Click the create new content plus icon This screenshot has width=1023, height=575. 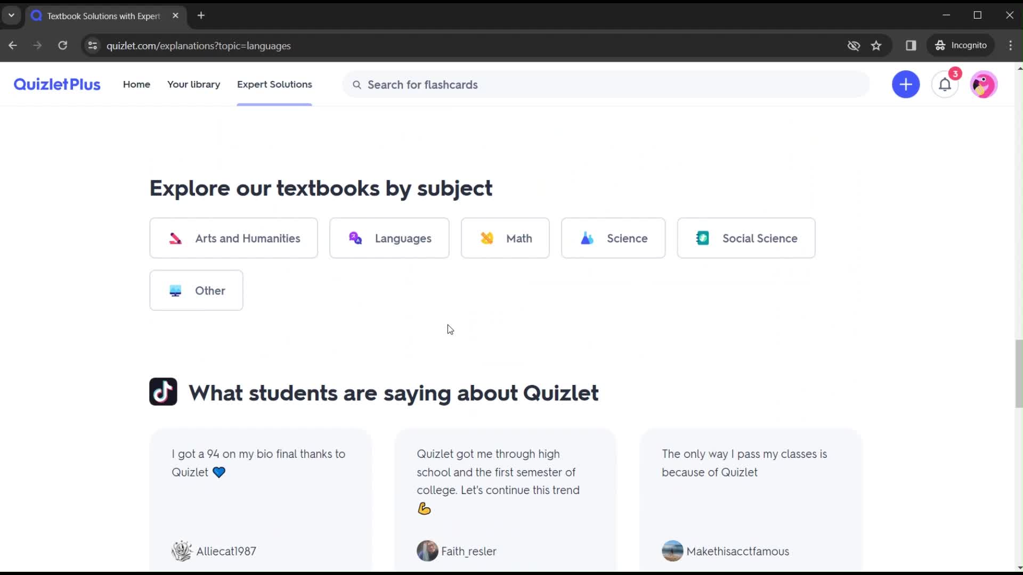906,84
